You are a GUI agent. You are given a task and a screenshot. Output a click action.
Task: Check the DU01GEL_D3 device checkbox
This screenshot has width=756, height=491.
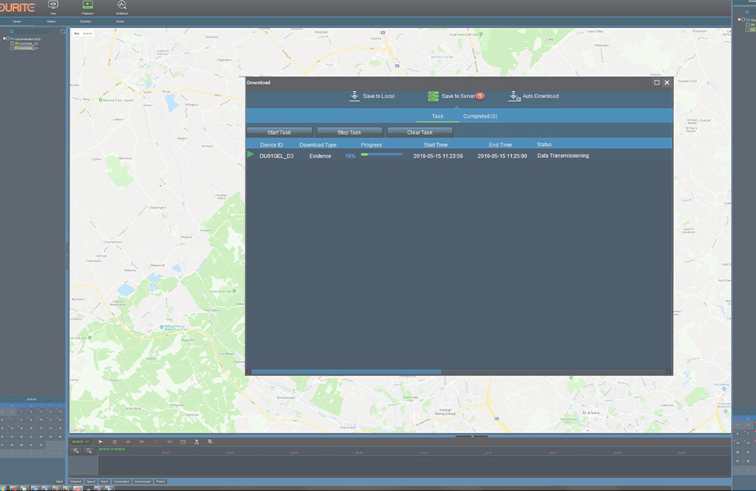[x=13, y=44]
